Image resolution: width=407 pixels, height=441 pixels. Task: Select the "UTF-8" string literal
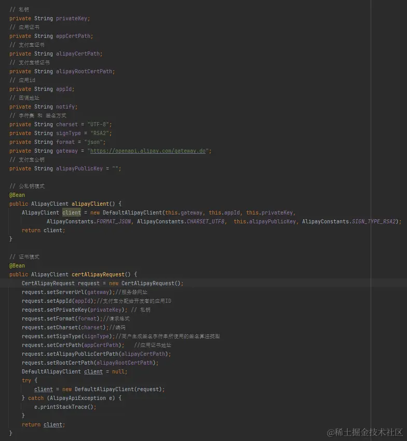(x=98, y=124)
